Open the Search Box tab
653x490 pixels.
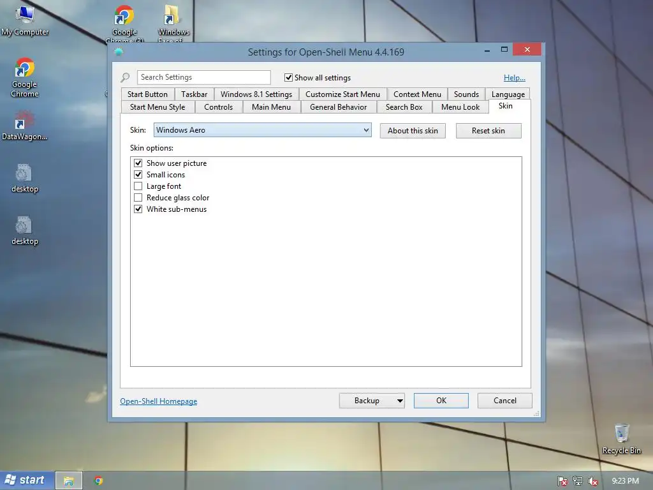(404, 107)
